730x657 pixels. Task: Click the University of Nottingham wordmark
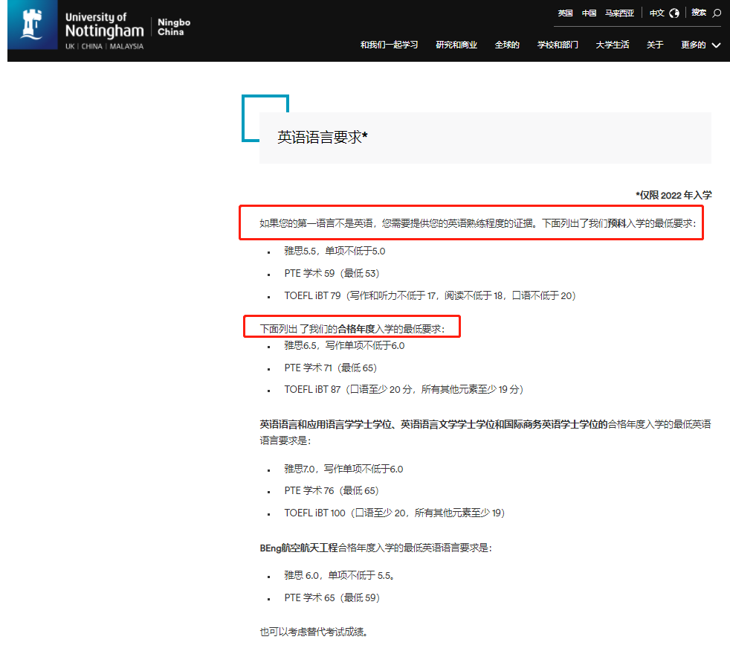click(104, 25)
